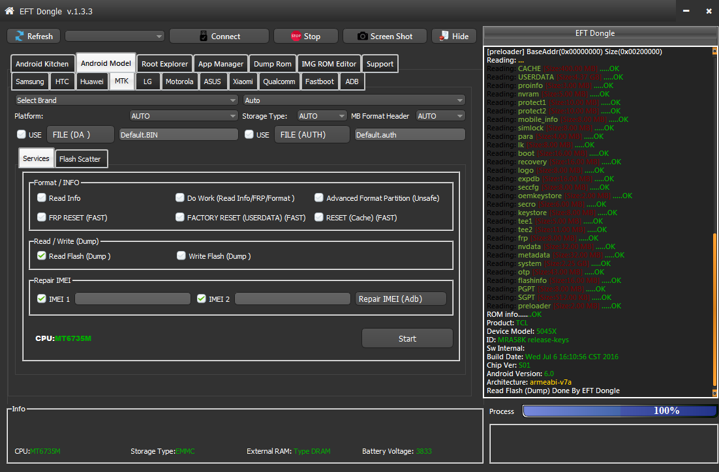Select the Xiaomi brand tab
The image size is (719, 472).
pos(243,81)
